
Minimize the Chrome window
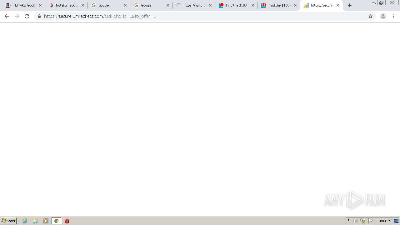pos(374,3)
